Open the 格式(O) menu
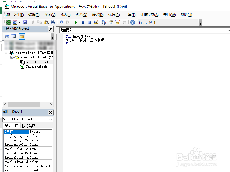Screen dimensions: 230x172 (x=81, y=15)
